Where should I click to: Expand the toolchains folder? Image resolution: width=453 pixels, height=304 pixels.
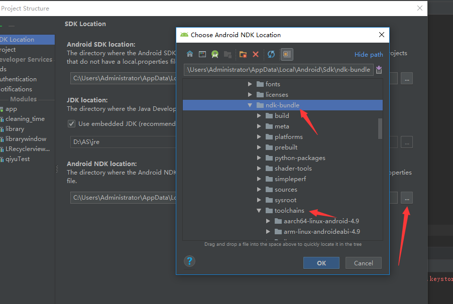click(259, 210)
